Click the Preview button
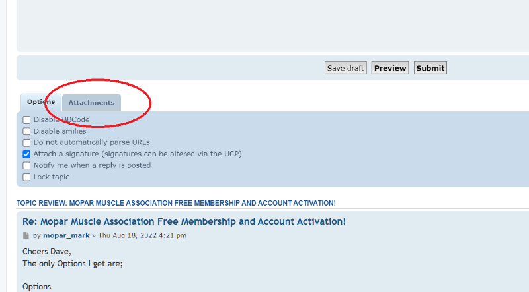The image size is (529, 292). click(x=390, y=68)
